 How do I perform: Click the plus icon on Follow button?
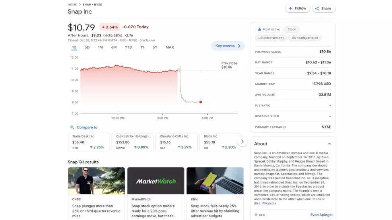click(291, 8)
